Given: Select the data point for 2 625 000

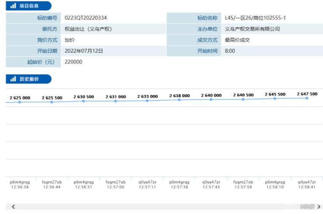Looking at the screenshot, I should coord(20,102).
